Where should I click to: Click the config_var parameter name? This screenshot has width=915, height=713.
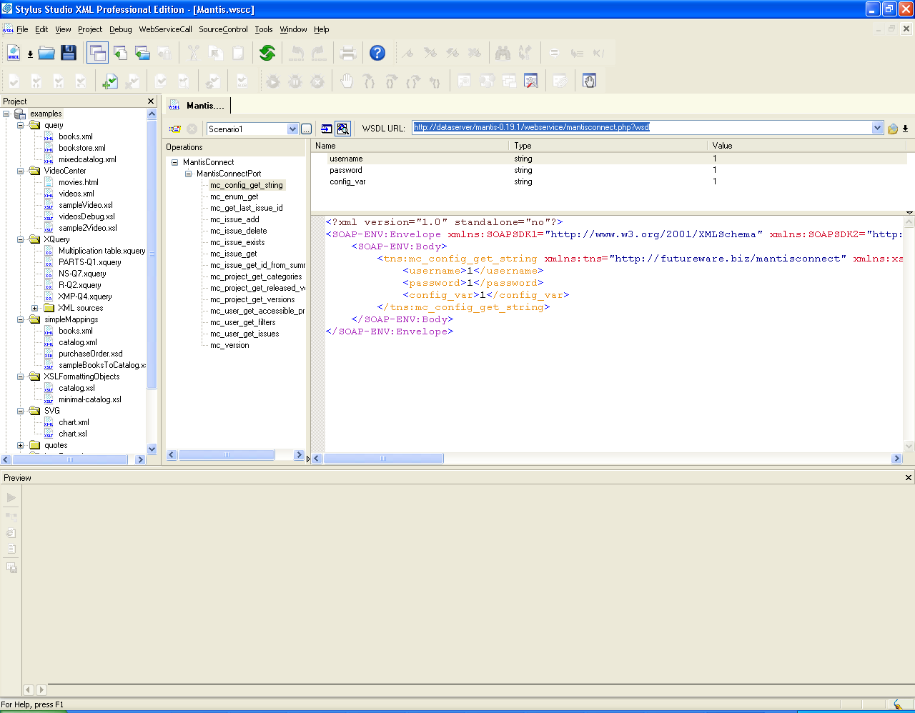[347, 181]
